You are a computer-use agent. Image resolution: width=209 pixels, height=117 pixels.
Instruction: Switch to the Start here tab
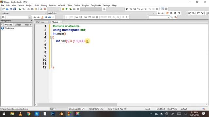pos(40,22)
